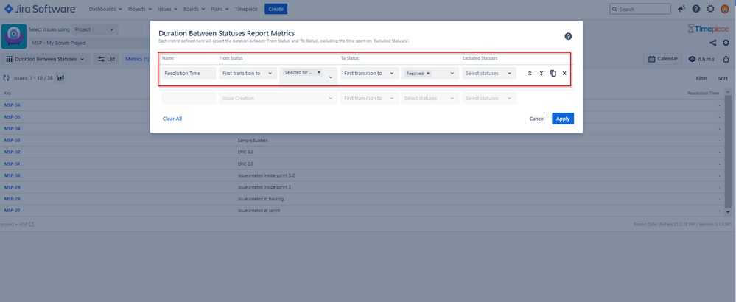Open the Filter option
This screenshot has height=302, width=736.
pyautogui.click(x=701, y=78)
